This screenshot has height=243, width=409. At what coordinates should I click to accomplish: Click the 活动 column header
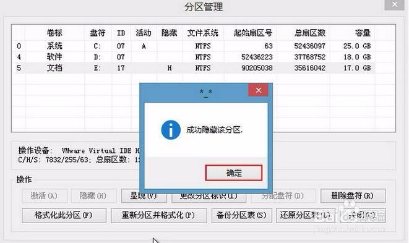[144, 33]
